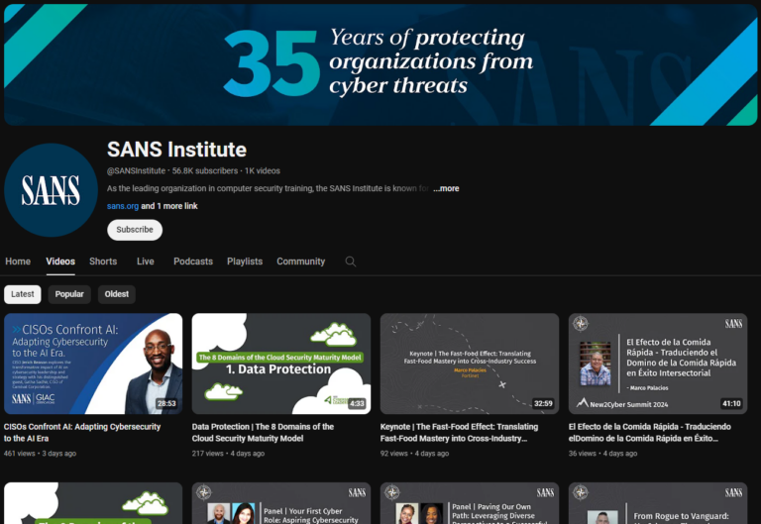Go to the Live tab
Screen dimensions: 761x524
[x=146, y=262]
